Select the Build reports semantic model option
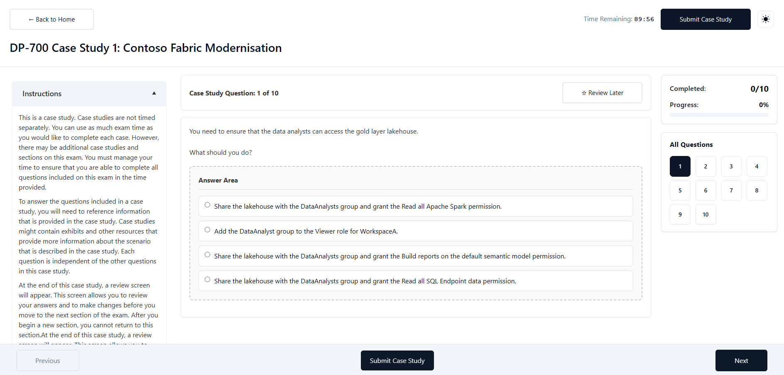Image resolution: width=784 pixels, height=375 pixels. pyautogui.click(x=416, y=256)
